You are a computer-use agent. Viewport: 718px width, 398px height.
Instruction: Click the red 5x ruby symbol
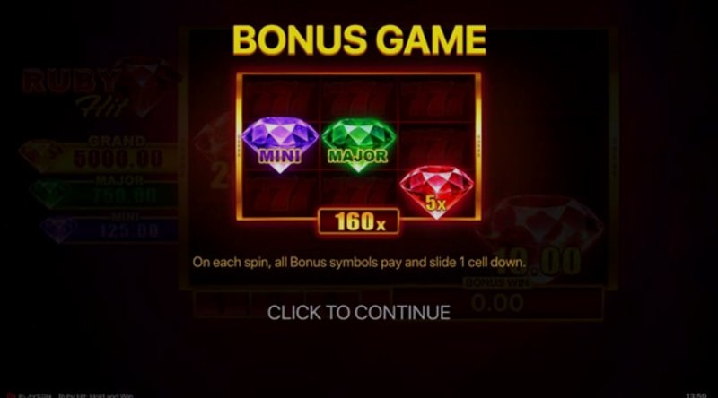pyautogui.click(x=436, y=191)
